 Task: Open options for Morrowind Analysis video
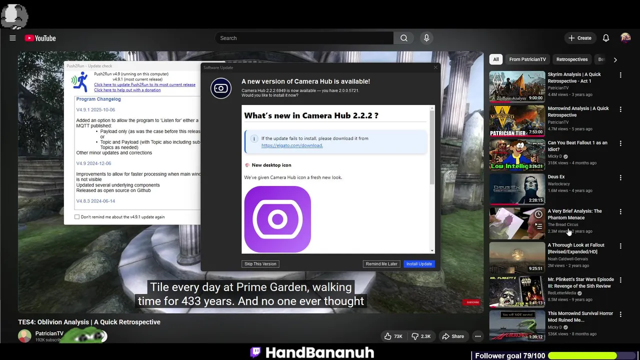click(620, 109)
